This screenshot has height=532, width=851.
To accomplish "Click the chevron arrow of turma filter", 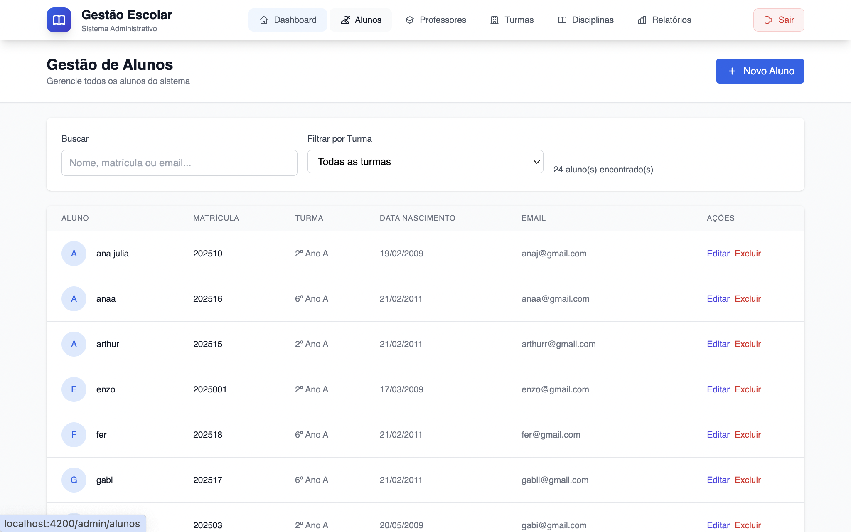I will [x=536, y=162].
